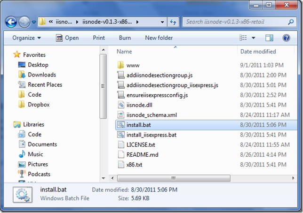Click the magnifier search icon
The image size is (303, 213).
pyautogui.click(x=291, y=22)
